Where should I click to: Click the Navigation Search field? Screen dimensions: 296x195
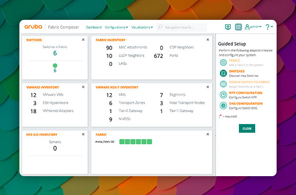182,27
